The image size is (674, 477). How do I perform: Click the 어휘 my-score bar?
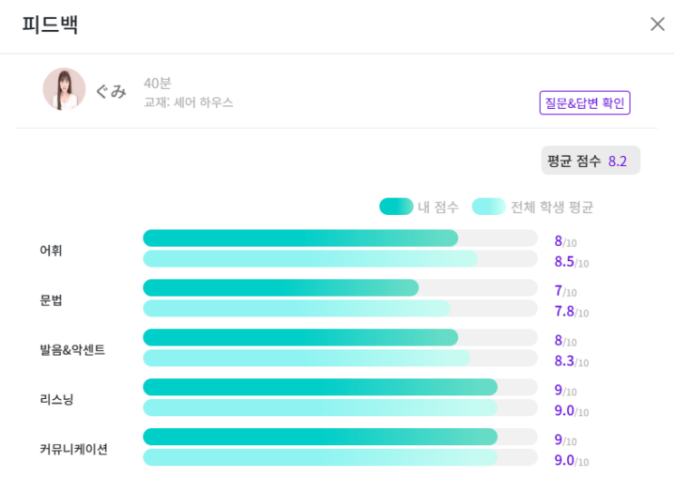(x=300, y=238)
